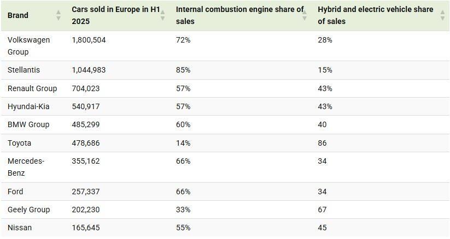This screenshot has width=450, height=239.
Task: Click sort arrows for Hybrid and electric share
Action: [x=442, y=15]
